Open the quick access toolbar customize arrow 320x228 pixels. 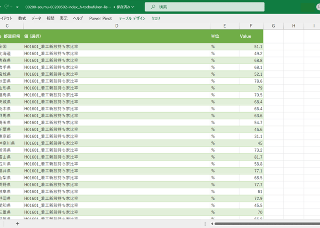(17, 7)
